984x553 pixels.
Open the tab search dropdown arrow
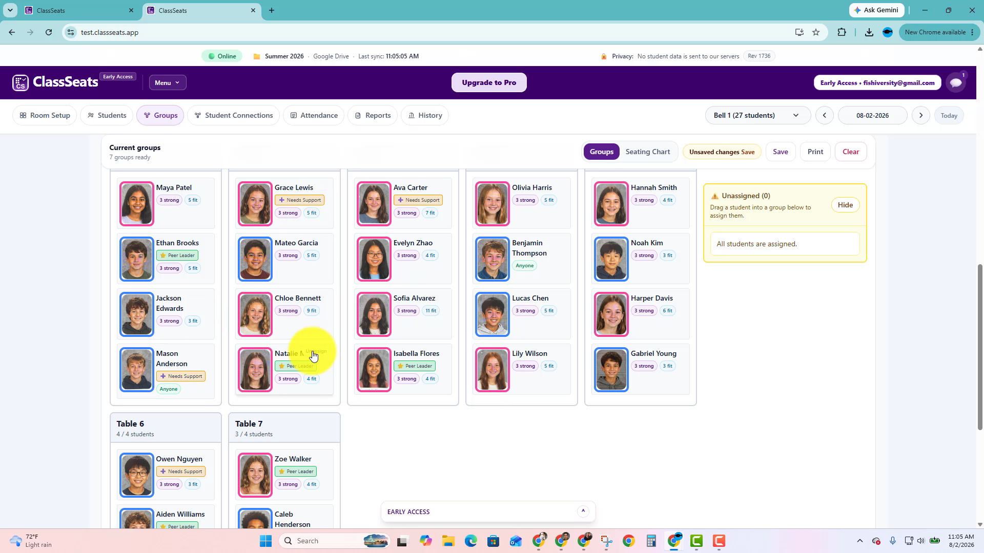(x=10, y=10)
